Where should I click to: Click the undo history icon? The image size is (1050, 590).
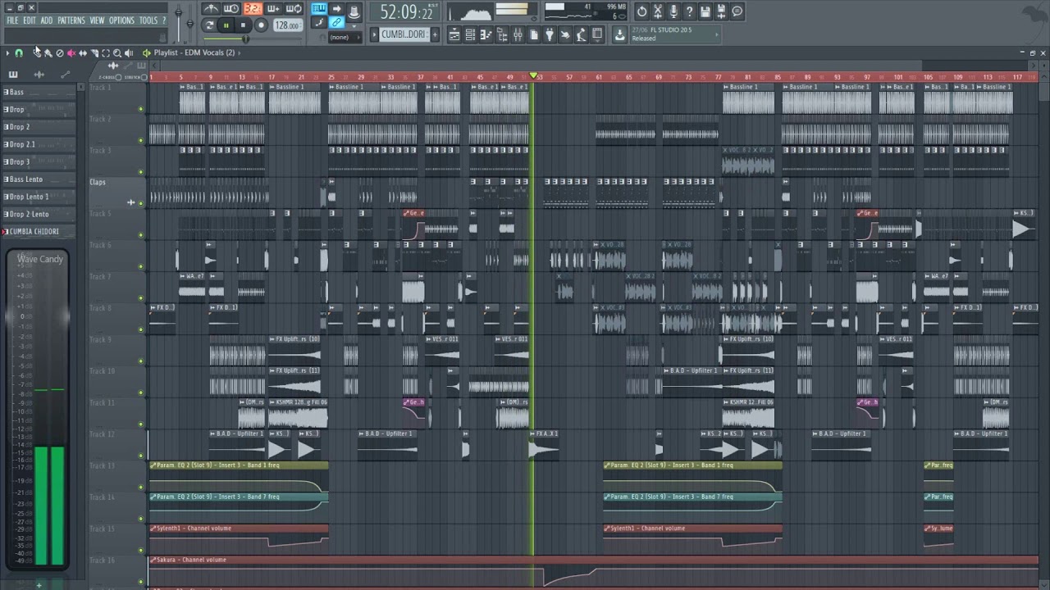coord(641,11)
